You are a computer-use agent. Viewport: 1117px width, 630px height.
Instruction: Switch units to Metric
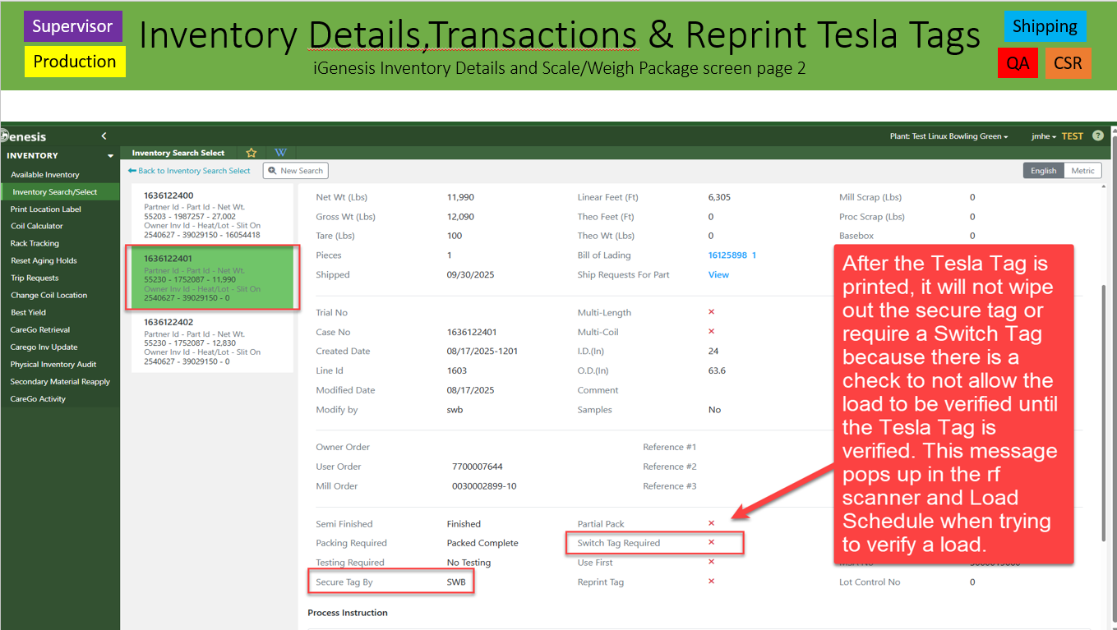pyautogui.click(x=1082, y=171)
